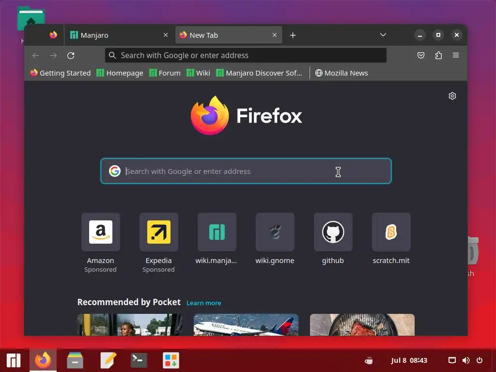This screenshot has height=372, width=496.
Task: Open the grilled steak Pocket story
Action: tap(362, 325)
